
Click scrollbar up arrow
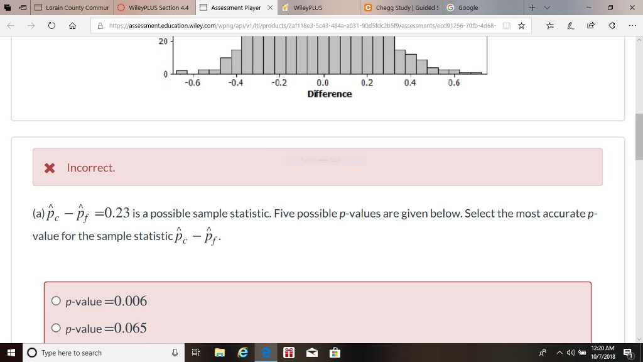tap(639, 40)
